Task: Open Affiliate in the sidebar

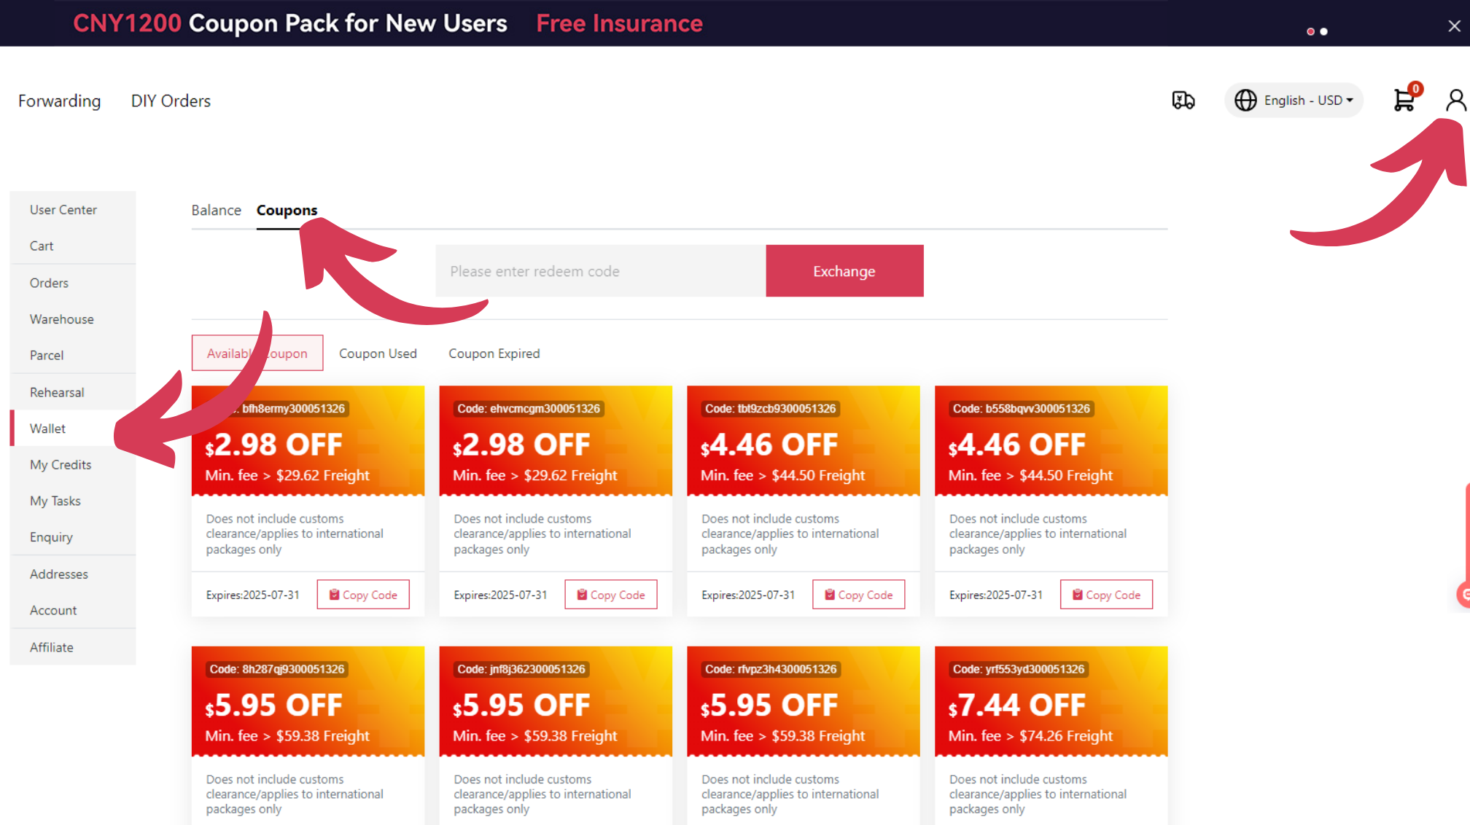Action: pos(52,647)
